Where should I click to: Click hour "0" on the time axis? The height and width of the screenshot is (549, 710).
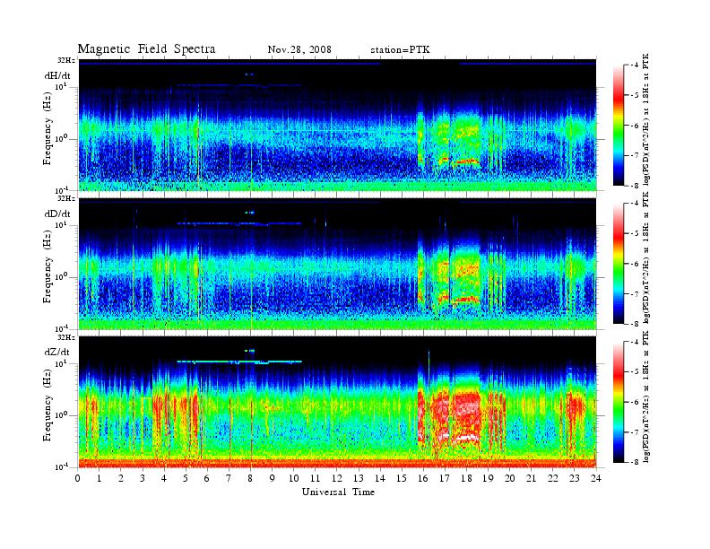tap(78, 478)
